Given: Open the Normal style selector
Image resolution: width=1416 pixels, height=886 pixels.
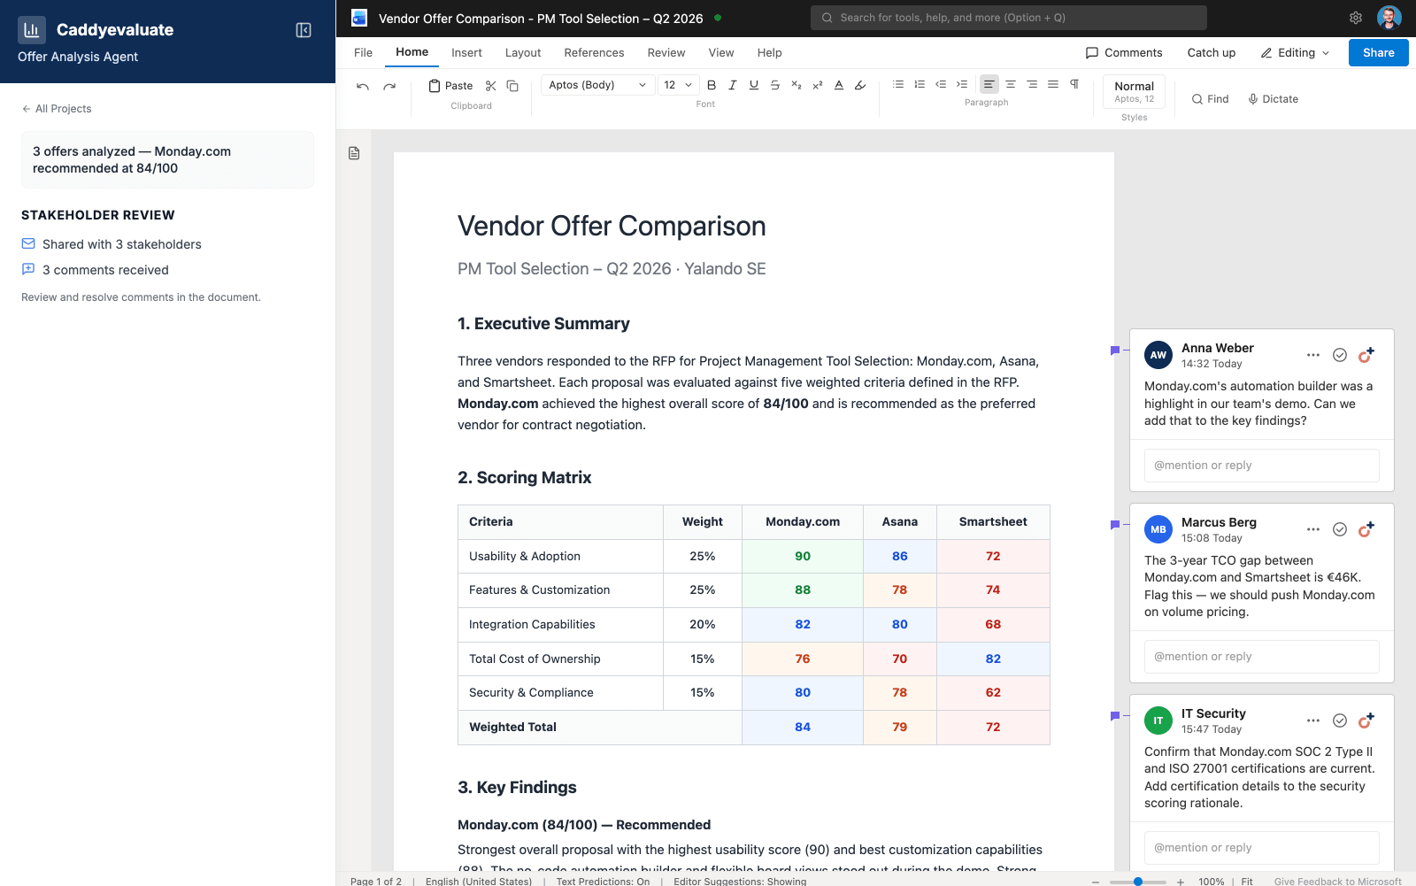Looking at the screenshot, I should pyautogui.click(x=1135, y=92).
